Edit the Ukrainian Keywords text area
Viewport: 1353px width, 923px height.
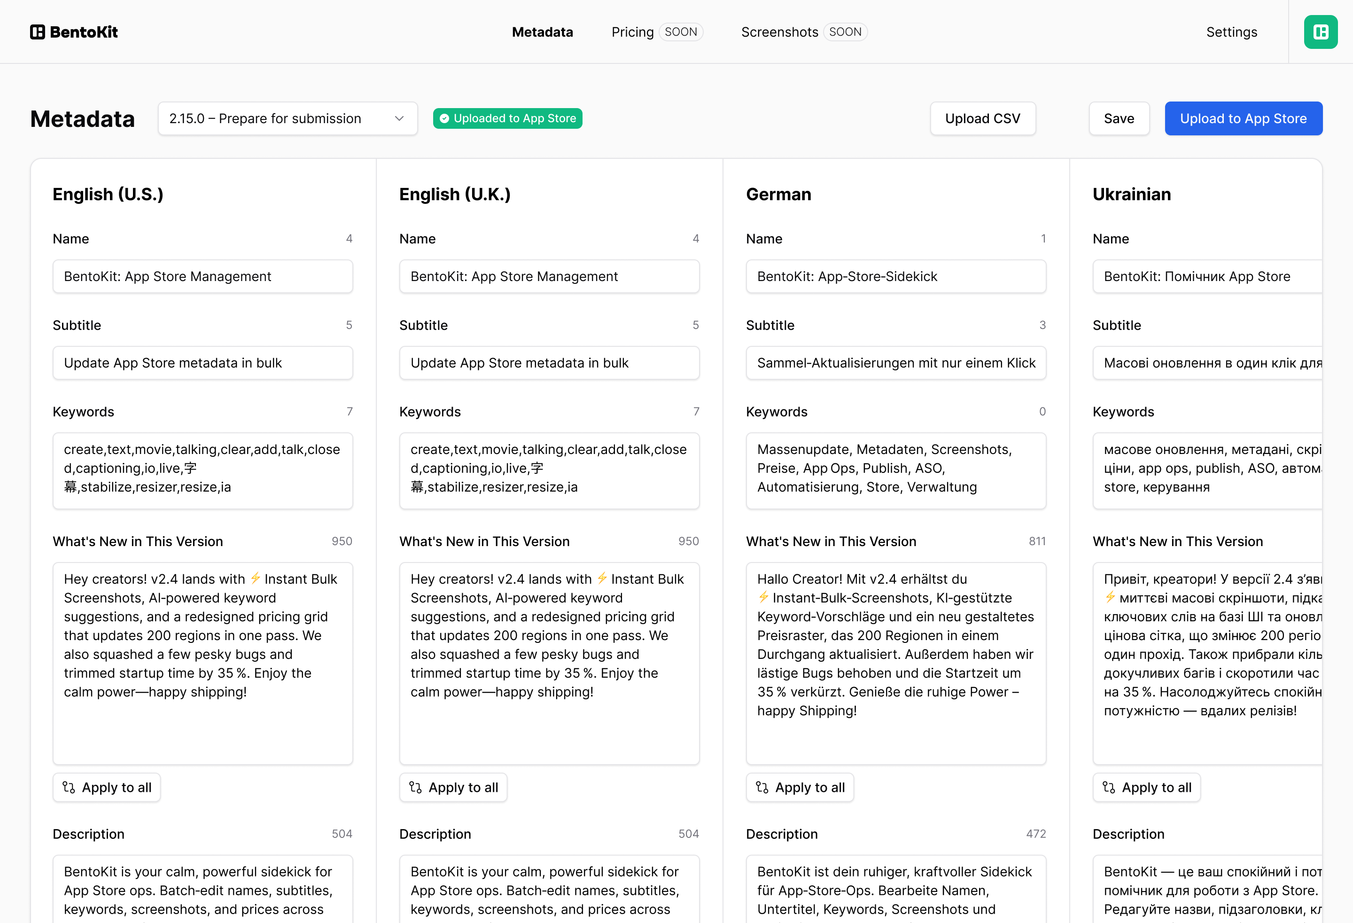point(1207,470)
